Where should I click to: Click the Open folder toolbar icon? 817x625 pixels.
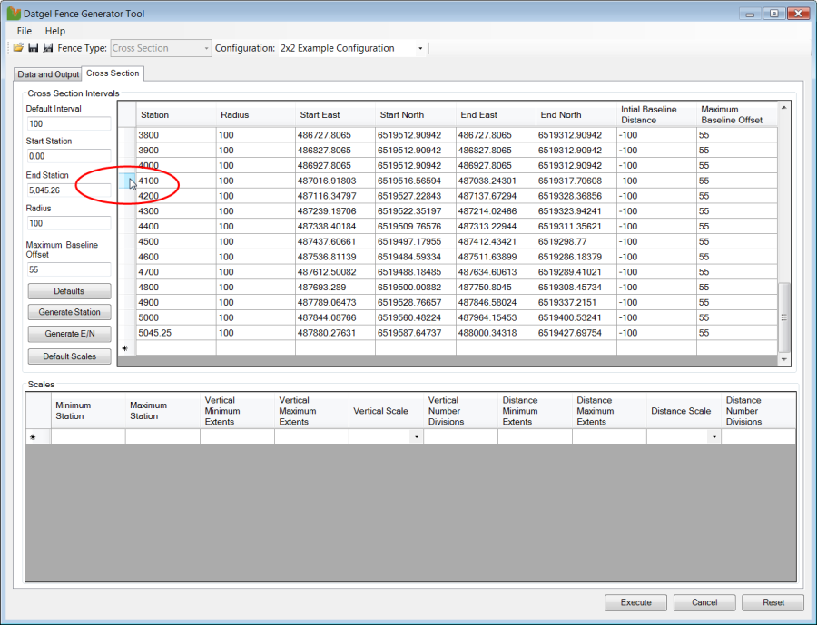[x=18, y=48]
